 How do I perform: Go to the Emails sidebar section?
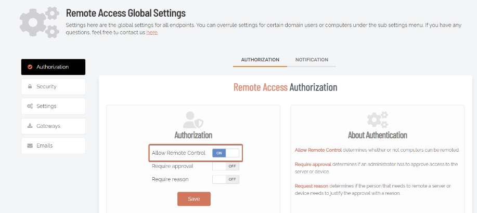click(53, 145)
